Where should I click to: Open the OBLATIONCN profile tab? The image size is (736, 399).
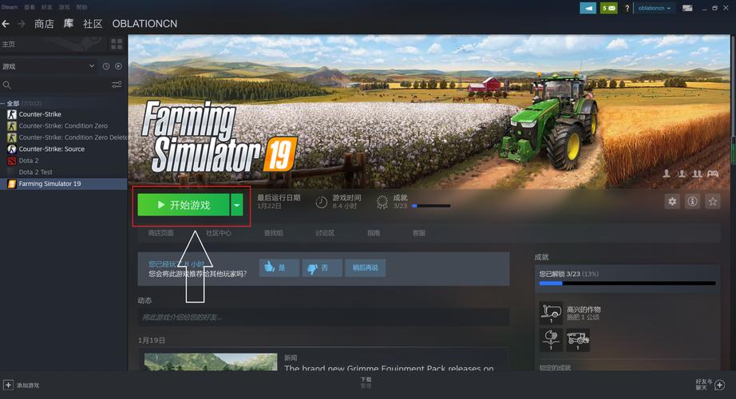[x=144, y=23]
